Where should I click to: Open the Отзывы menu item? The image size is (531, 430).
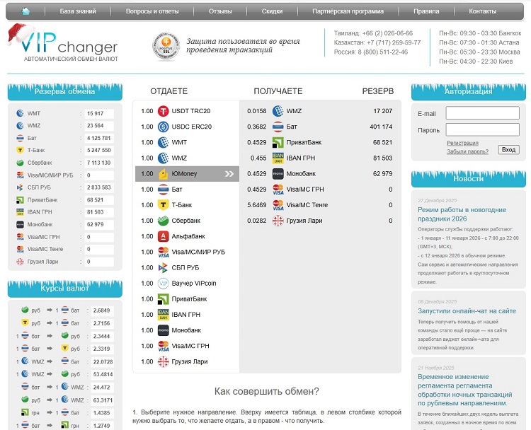pos(220,11)
